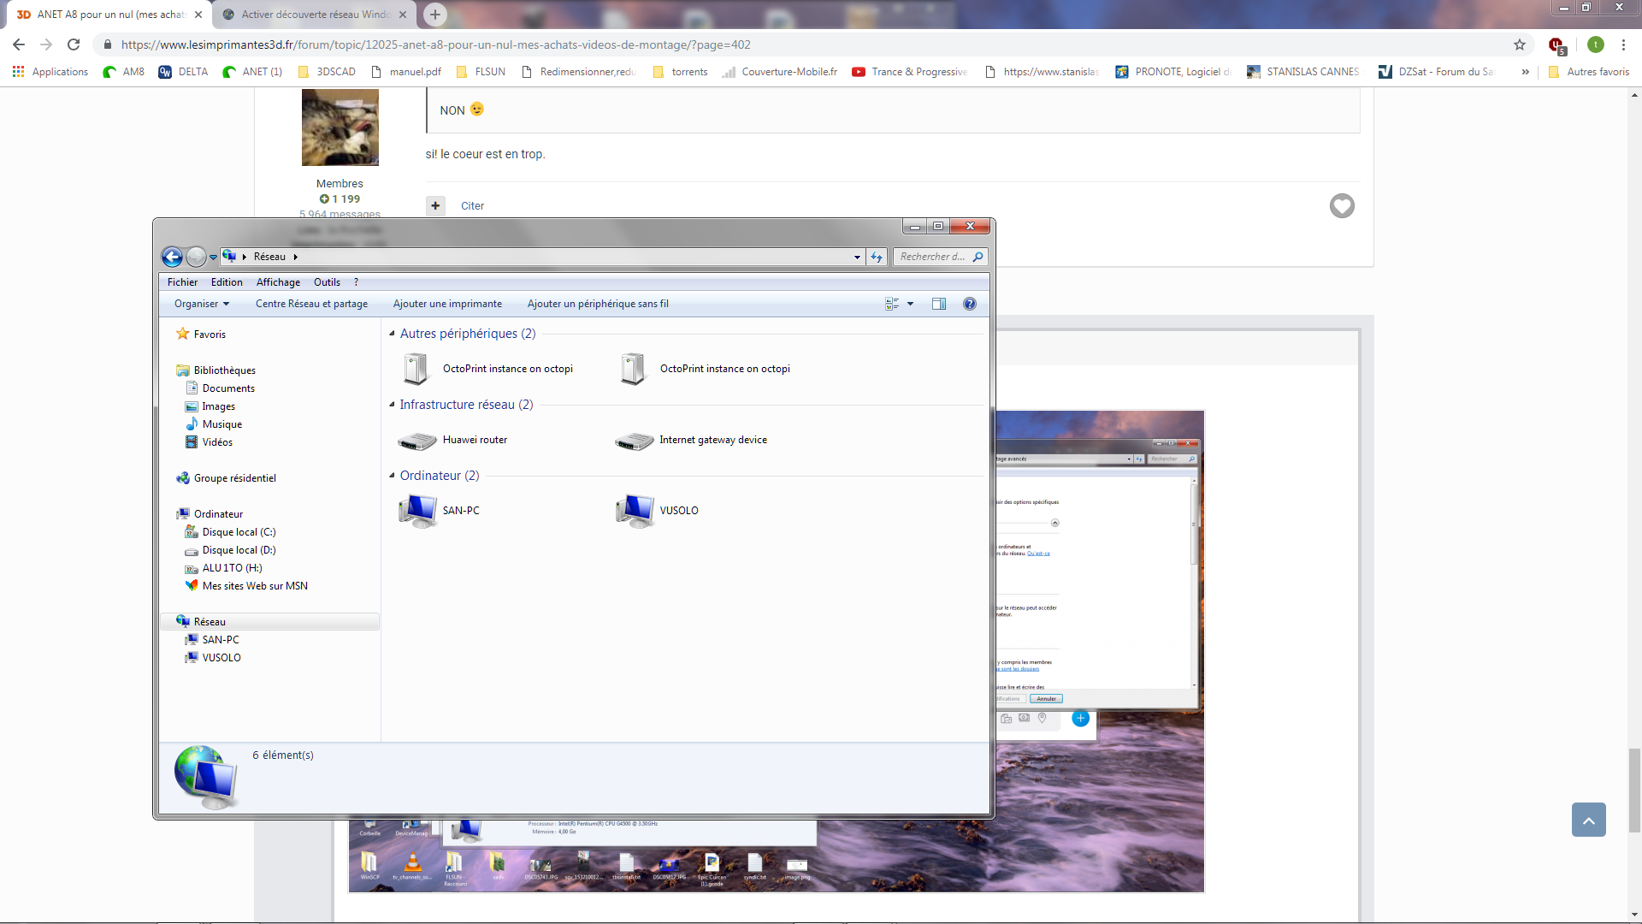Click the Chrome back button
The width and height of the screenshot is (1642, 924).
tap(19, 44)
